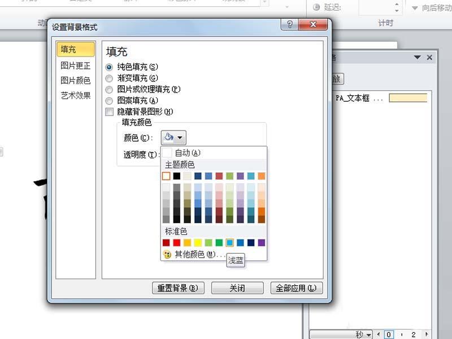
Task: Switch to the 艺术效果 tab
Action: [x=75, y=96]
